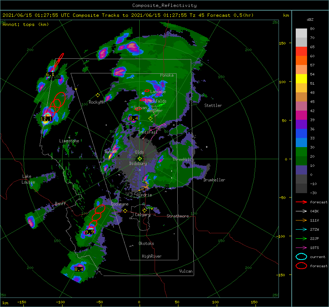This screenshot has width=329, height=307.
Task: Click the Okotoks label
Action: pyautogui.click(x=146, y=243)
